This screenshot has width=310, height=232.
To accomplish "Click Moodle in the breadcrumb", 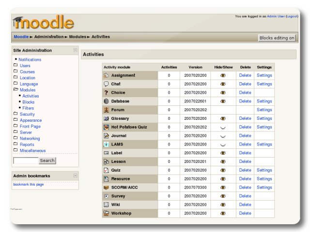I will point(21,37).
